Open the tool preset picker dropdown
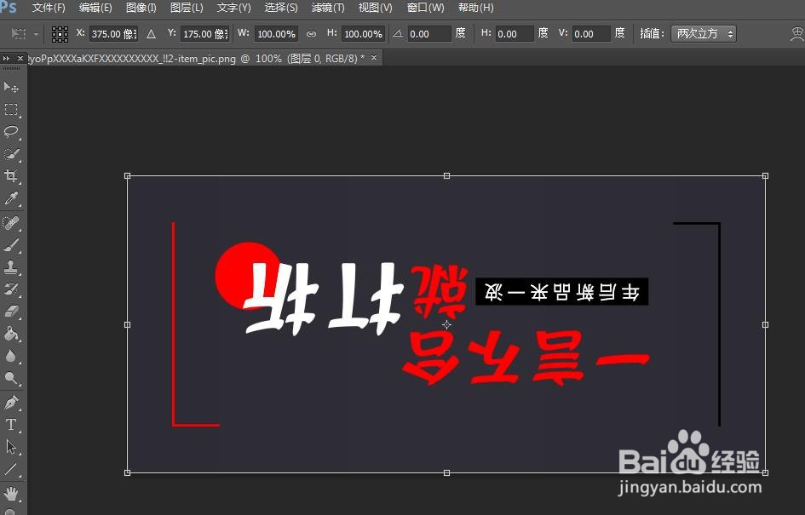 tap(34, 33)
